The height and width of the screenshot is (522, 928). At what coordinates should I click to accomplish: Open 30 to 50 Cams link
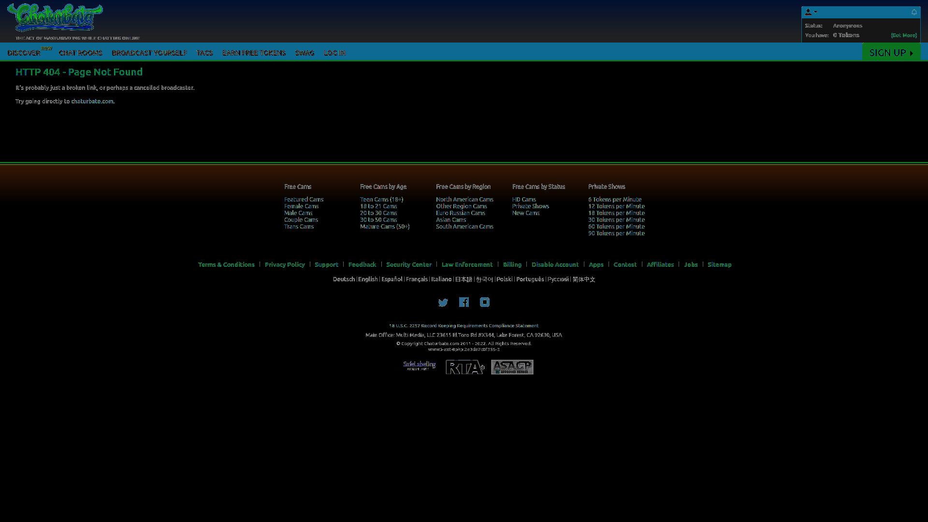pyautogui.click(x=378, y=219)
